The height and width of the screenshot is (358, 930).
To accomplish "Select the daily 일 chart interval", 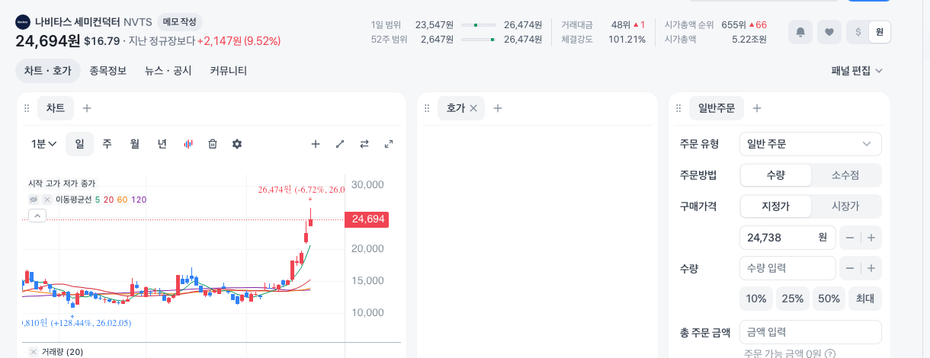I will (x=79, y=144).
